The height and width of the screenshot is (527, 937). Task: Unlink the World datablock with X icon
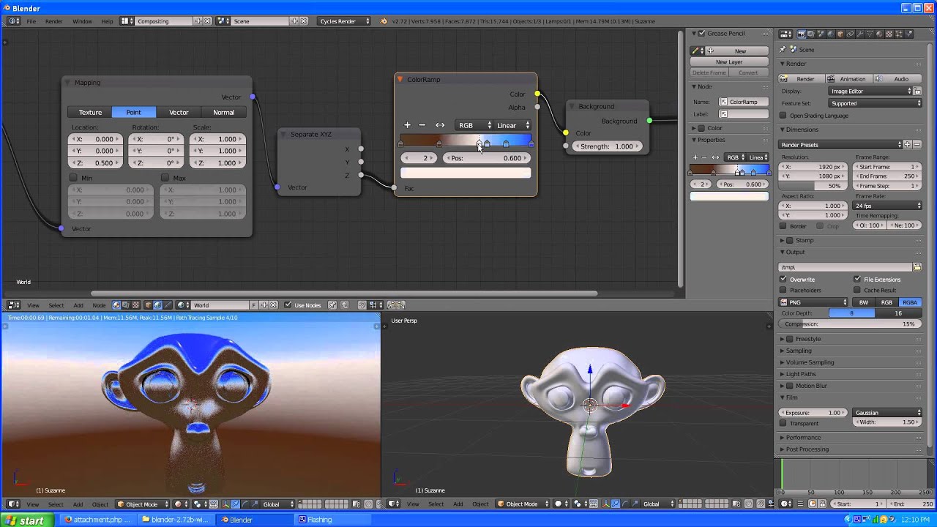[x=273, y=304]
